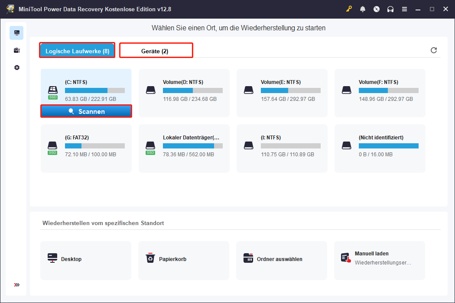Open support headphones icon
455x303 pixels.
point(390,9)
